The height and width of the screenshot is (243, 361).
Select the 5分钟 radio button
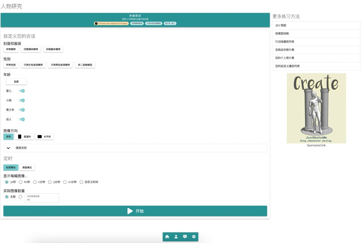[50, 182]
